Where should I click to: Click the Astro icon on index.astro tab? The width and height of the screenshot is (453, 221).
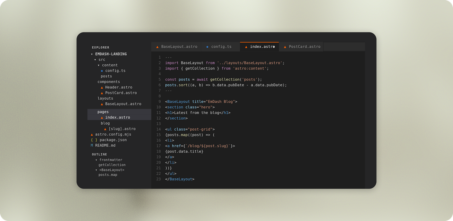(246, 47)
